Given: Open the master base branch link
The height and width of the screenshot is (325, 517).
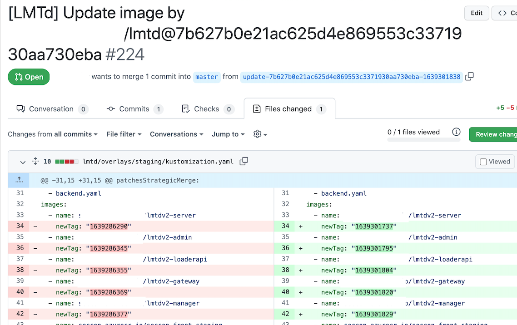Looking at the screenshot, I should click(x=207, y=77).
